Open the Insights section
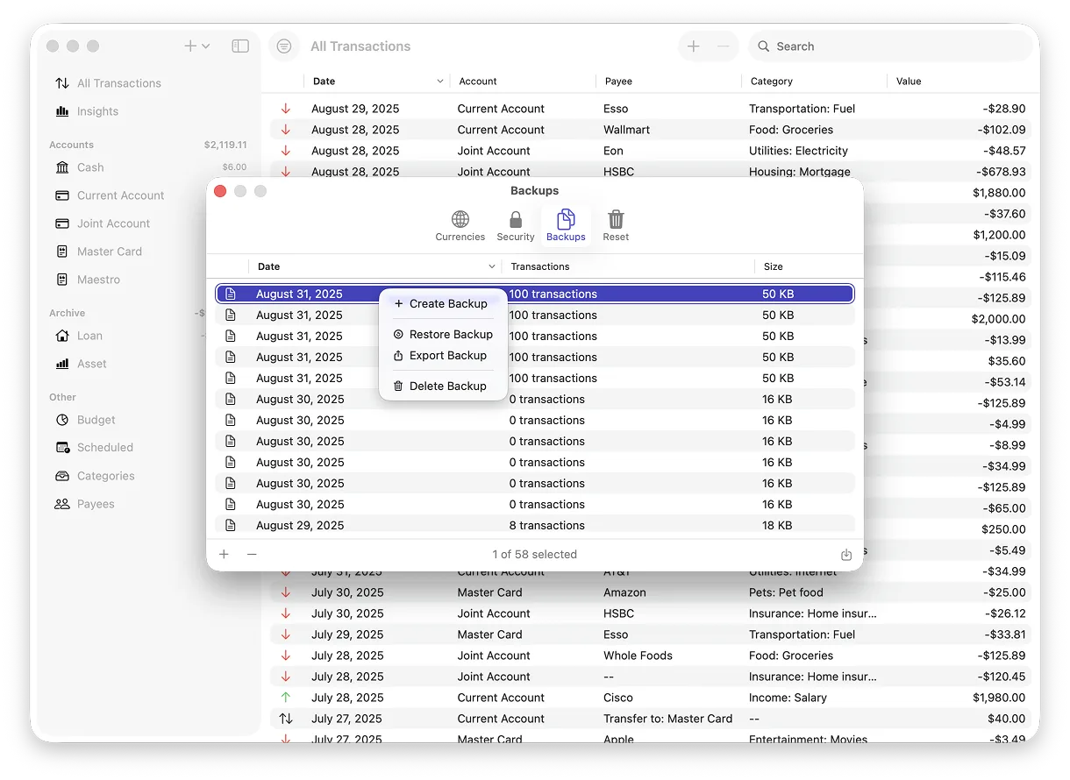The height and width of the screenshot is (780, 1070). pyautogui.click(x=96, y=111)
